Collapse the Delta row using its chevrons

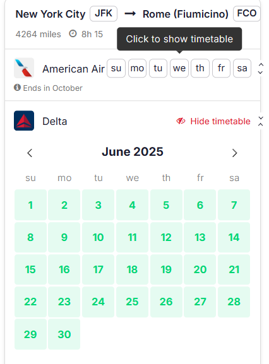tap(260, 121)
